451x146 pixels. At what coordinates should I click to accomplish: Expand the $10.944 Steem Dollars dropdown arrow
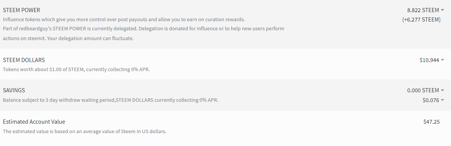click(442, 60)
